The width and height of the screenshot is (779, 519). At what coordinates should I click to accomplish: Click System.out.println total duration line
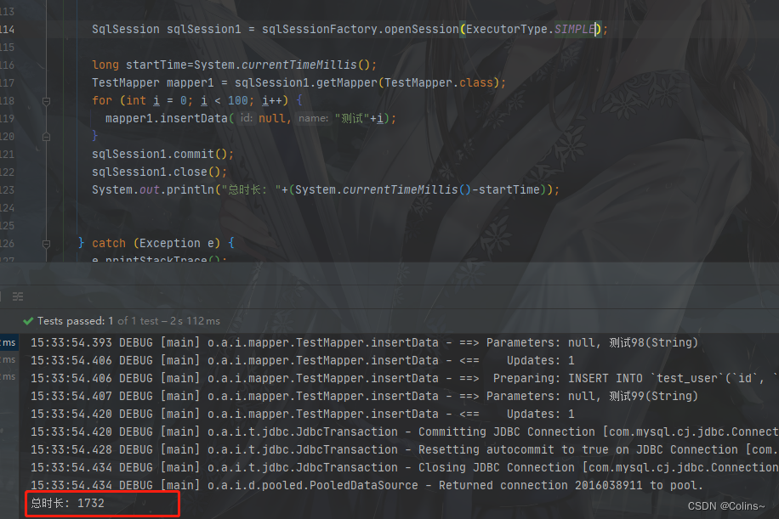(x=326, y=190)
